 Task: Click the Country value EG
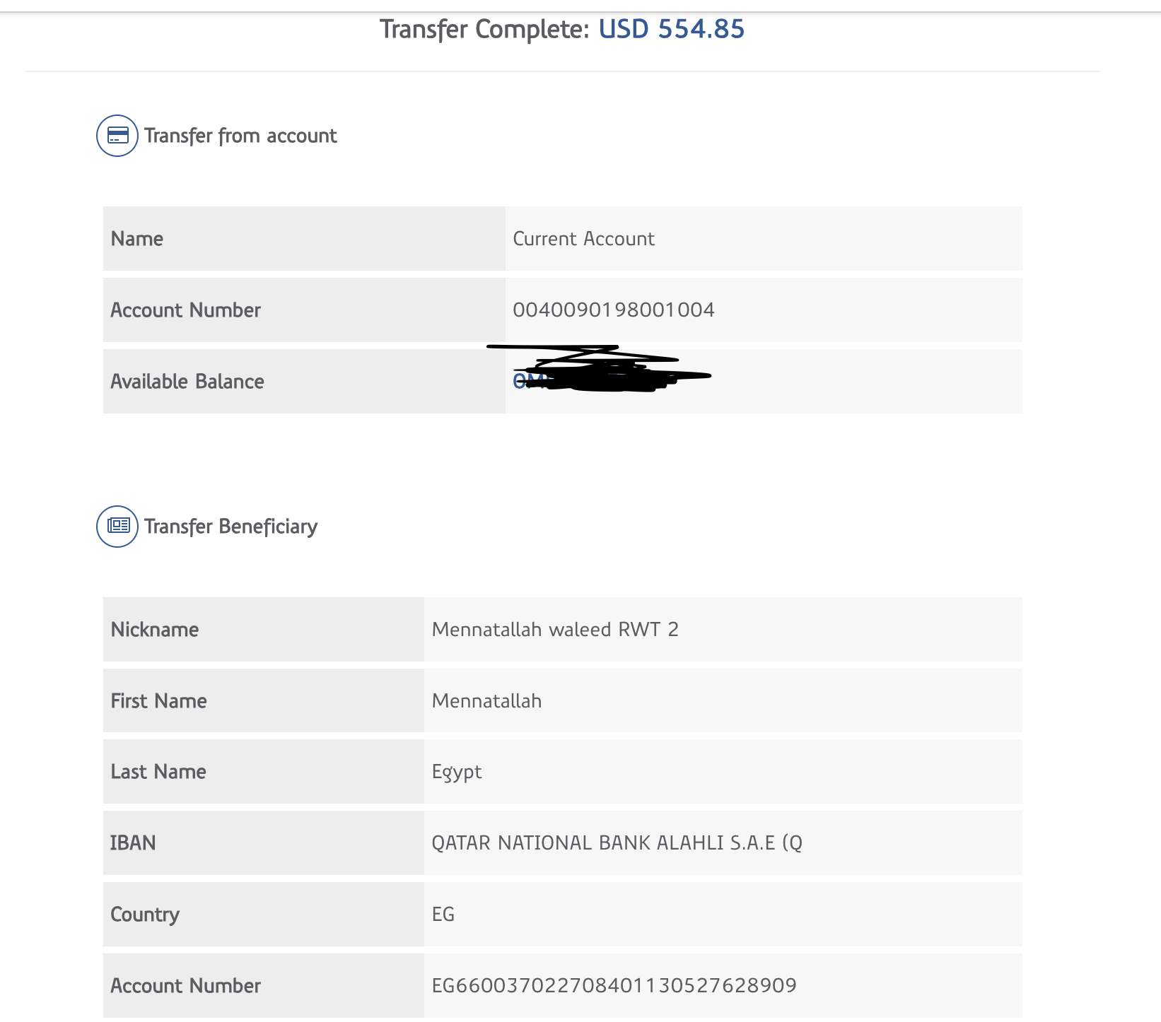tap(443, 915)
